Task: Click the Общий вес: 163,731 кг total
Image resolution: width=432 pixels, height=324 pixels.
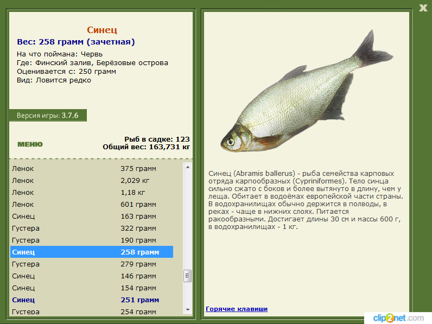Action: (147, 147)
